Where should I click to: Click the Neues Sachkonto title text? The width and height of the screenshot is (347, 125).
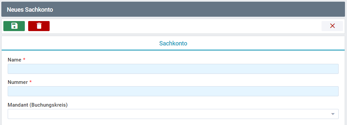[30, 10]
